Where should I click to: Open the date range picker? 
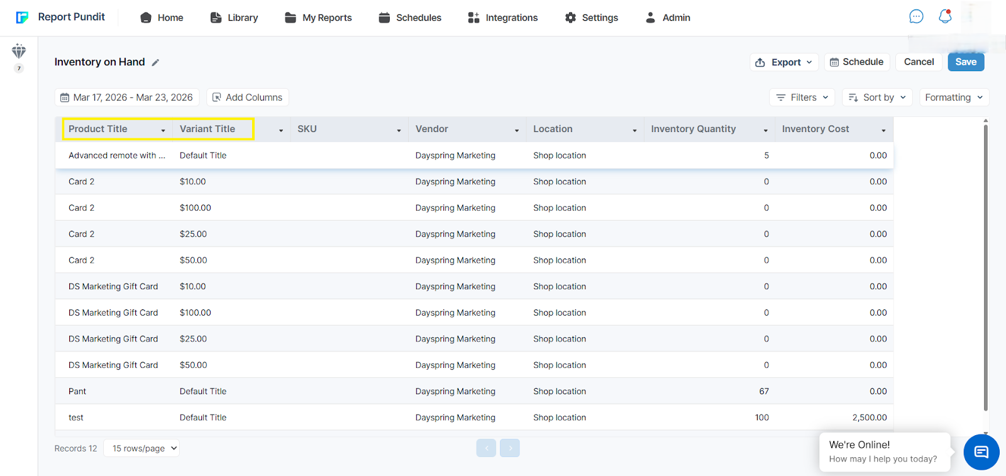click(127, 97)
